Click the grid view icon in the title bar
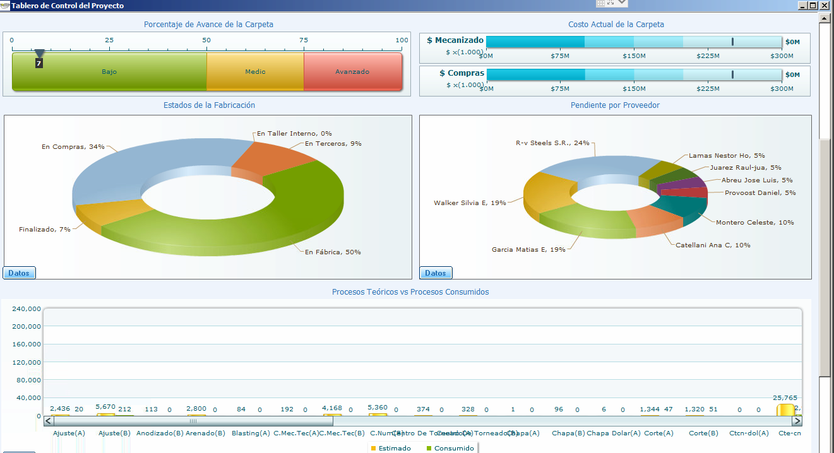834x453 pixels. pos(600,3)
